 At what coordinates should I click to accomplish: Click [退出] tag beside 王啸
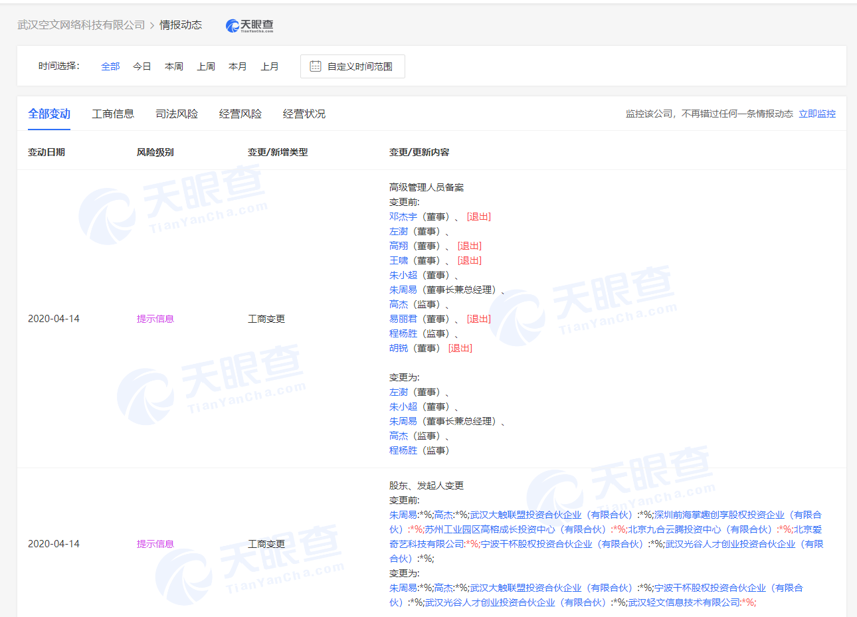point(470,260)
